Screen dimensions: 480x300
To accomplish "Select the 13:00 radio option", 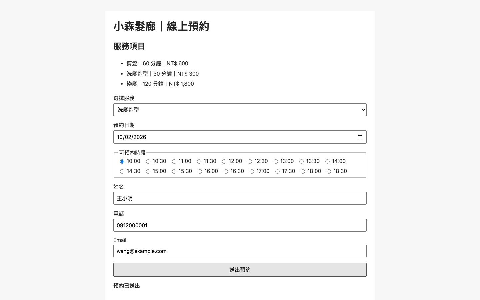I will tap(276, 161).
